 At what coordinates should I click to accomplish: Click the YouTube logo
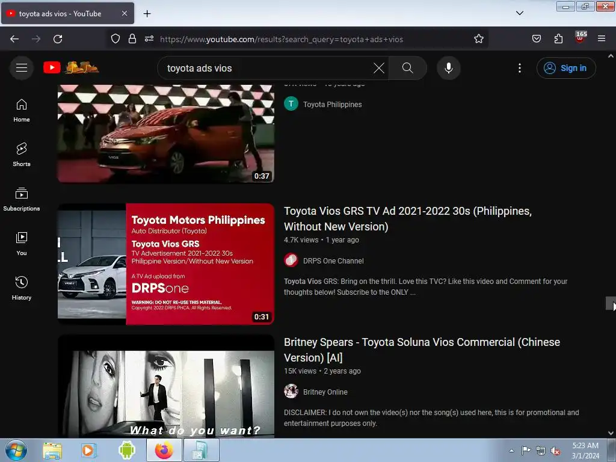[71, 67]
